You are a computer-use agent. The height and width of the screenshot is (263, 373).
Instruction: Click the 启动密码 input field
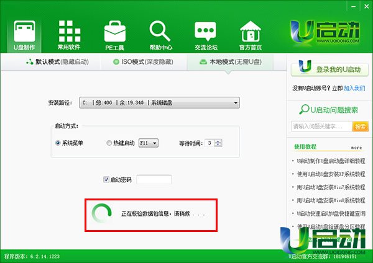pos(154,179)
